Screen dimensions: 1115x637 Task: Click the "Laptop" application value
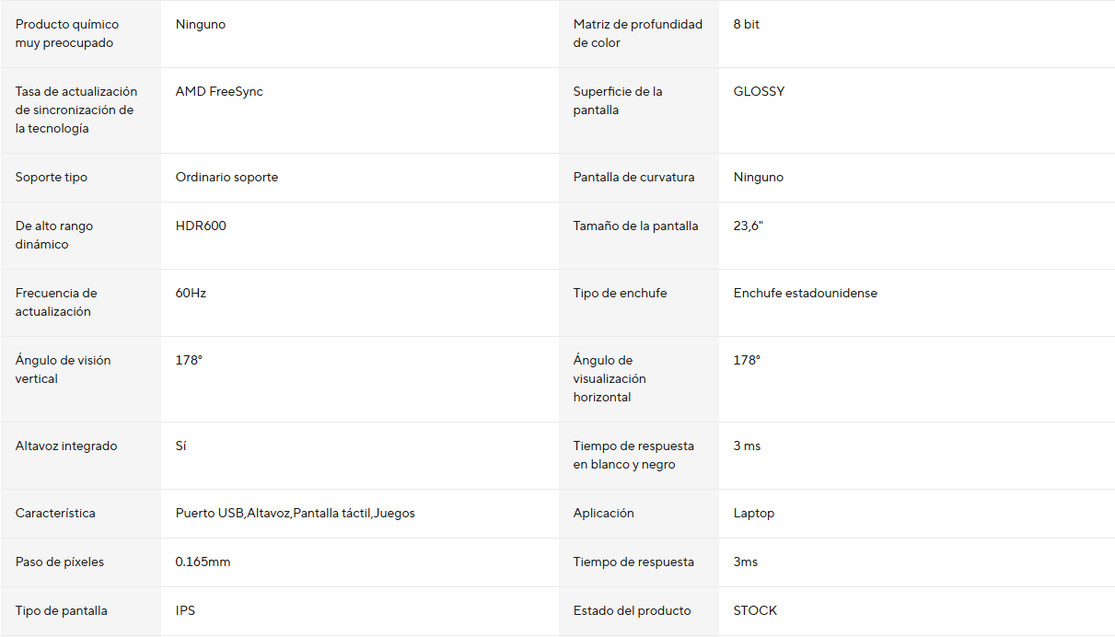(753, 514)
